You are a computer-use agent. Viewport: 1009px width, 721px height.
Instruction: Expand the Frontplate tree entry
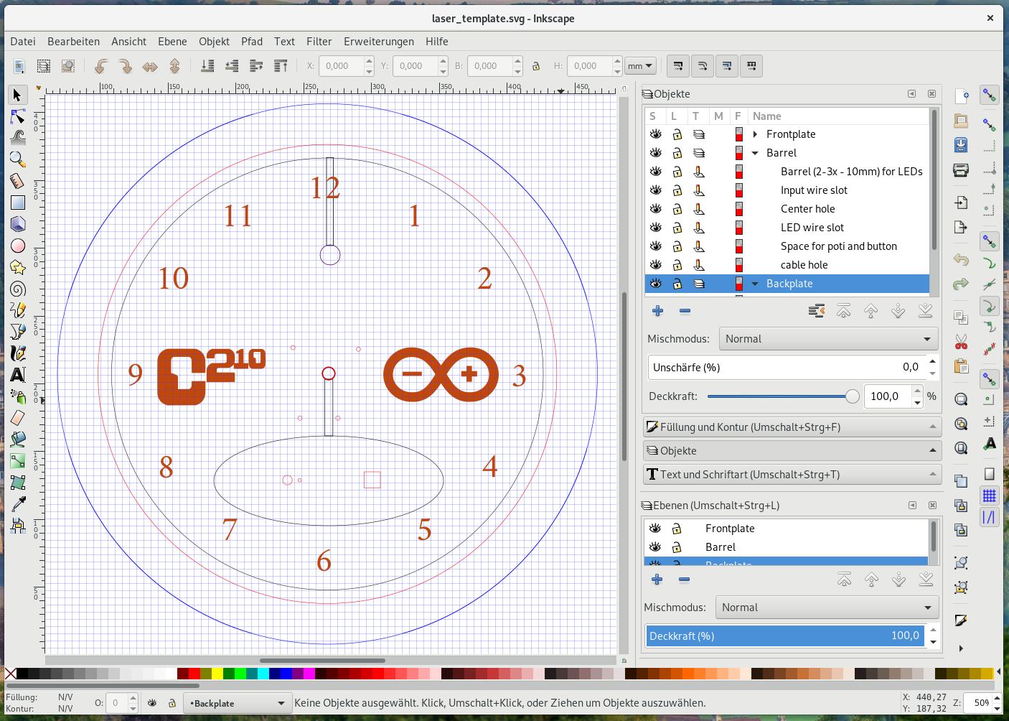tap(755, 134)
